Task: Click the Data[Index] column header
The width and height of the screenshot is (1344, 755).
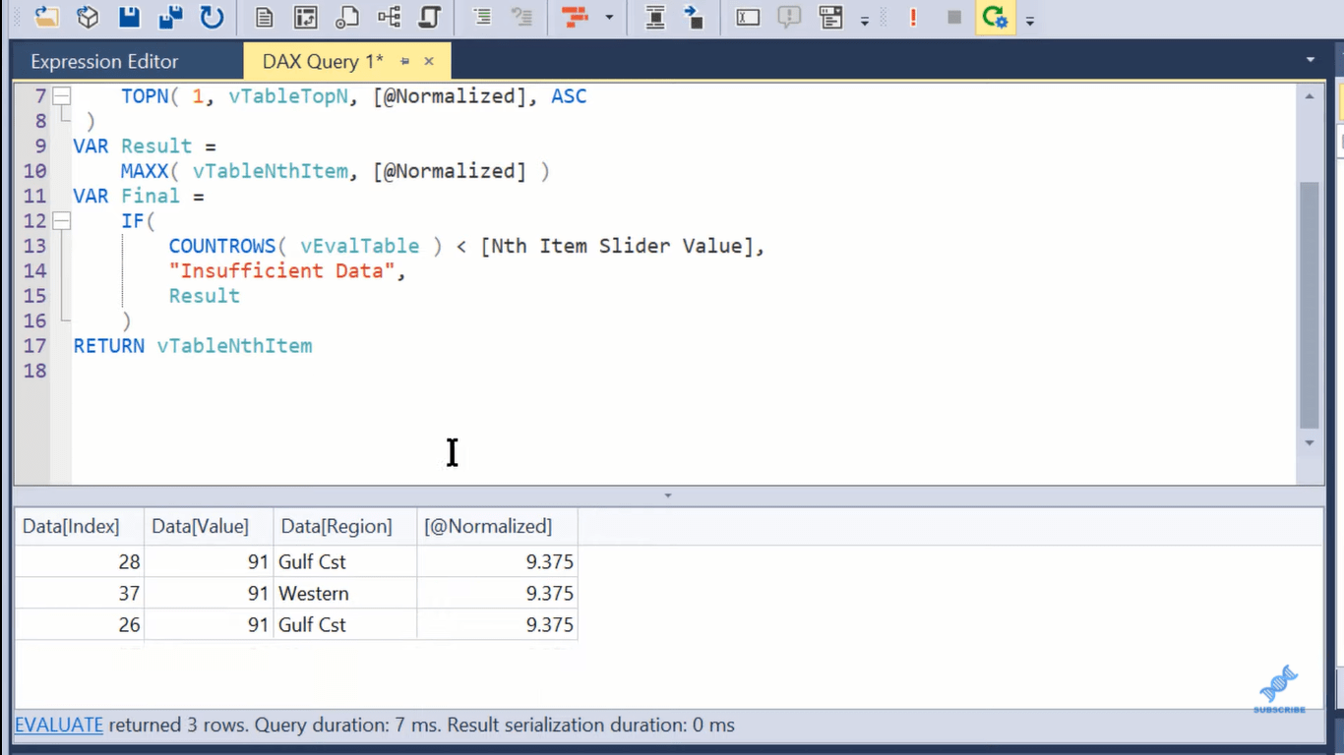Action: click(x=80, y=526)
